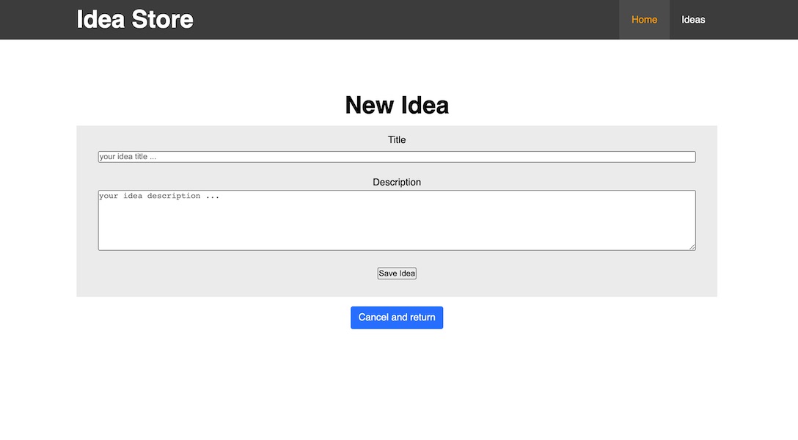Image resolution: width=798 pixels, height=440 pixels.
Task: Click the word "Save" on form button
Action: point(388,274)
